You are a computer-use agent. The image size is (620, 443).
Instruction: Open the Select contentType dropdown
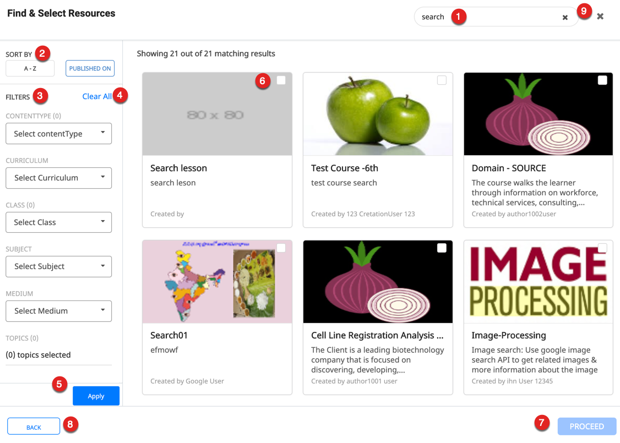tap(58, 134)
